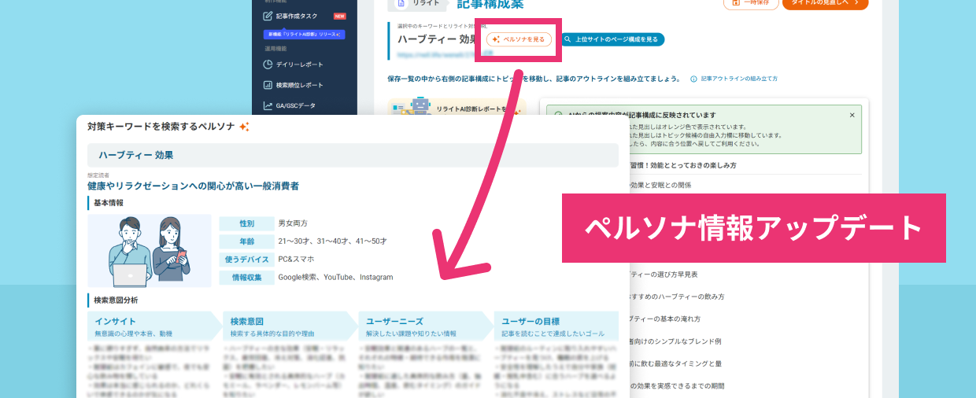The width and height of the screenshot is (976, 398).
Task: Click persona title 健康やリラクゼーションへの関心が高い一般消費者
Action: tap(193, 186)
